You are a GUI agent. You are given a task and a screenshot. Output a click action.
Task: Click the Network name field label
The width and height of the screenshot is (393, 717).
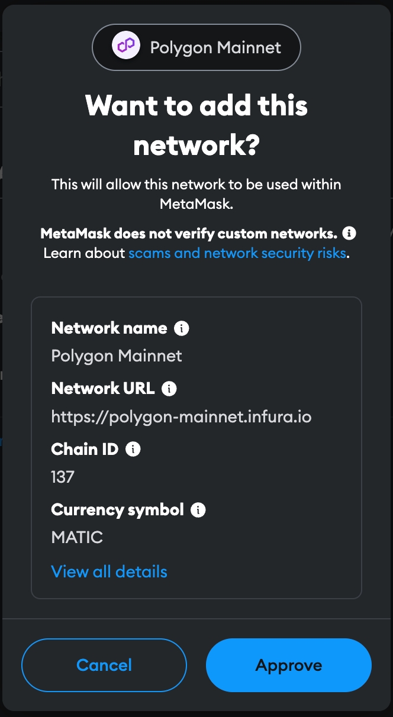click(x=109, y=328)
